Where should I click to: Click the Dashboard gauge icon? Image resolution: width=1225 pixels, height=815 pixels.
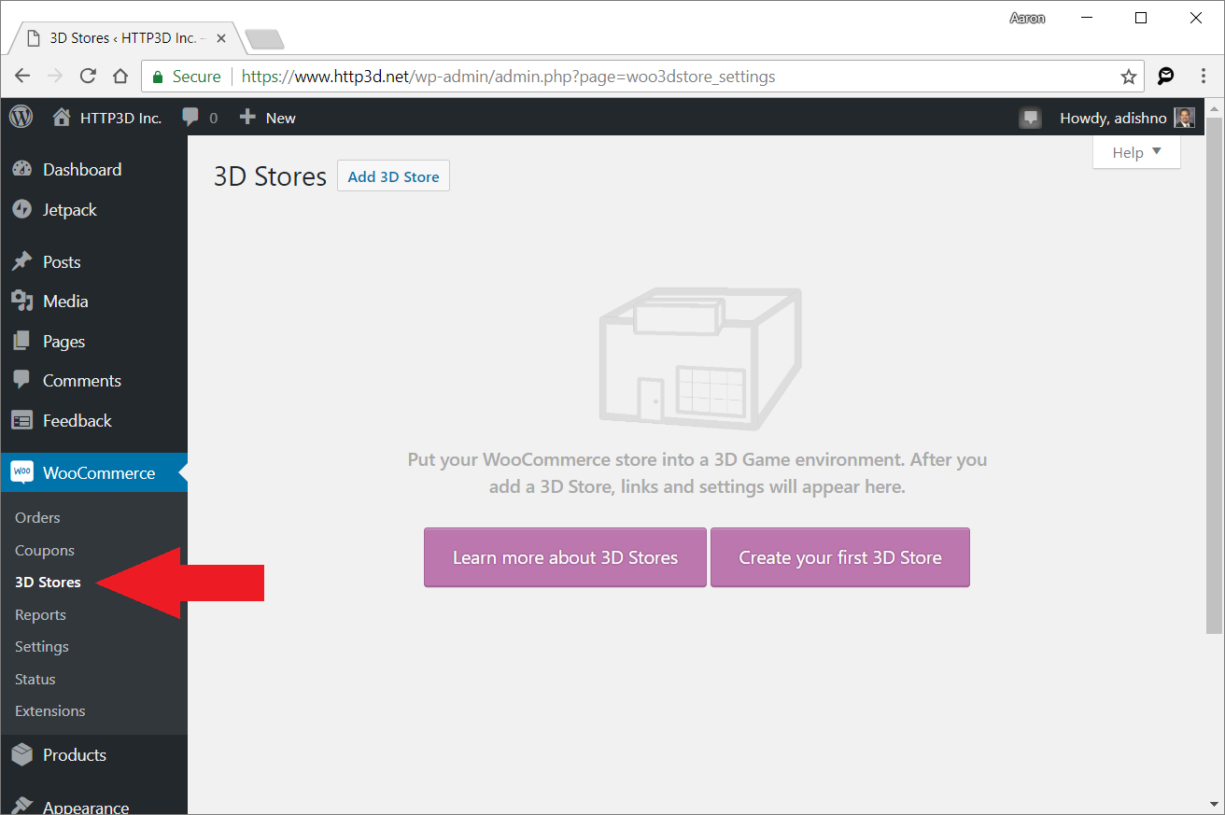[x=22, y=170]
